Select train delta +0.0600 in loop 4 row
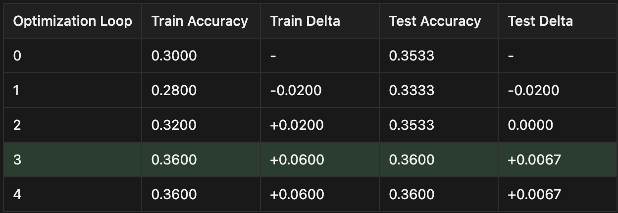 click(x=297, y=194)
